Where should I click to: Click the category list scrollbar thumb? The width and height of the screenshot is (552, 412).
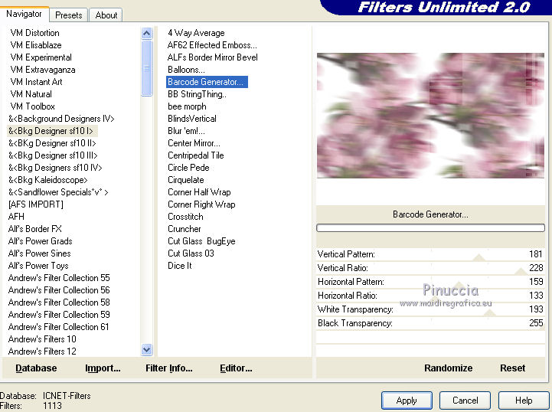click(x=146, y=68)
